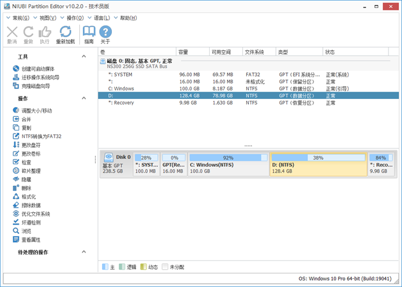Click the Primary (主) legend color swatch
This screenshot has width=402, height=287.
pos(105,267)
